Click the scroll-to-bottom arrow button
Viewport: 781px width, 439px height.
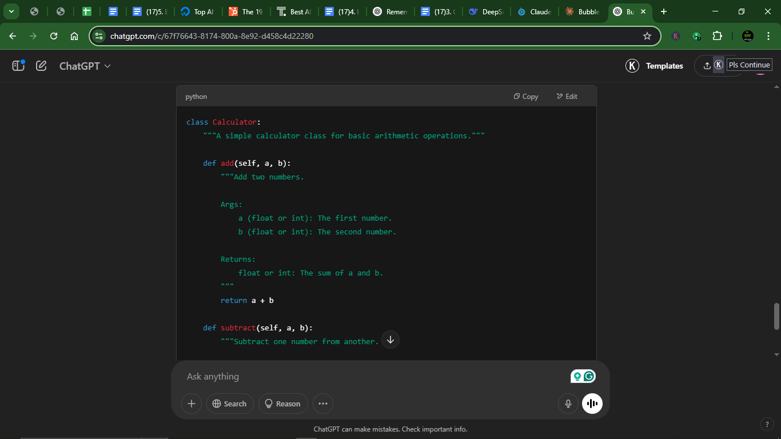tap(390, 340)
